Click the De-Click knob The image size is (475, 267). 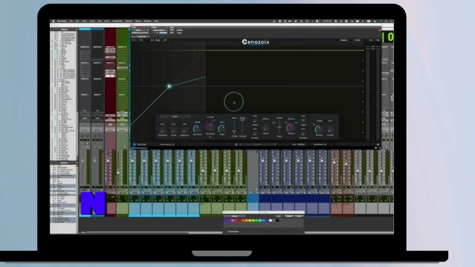pos(255,134)
